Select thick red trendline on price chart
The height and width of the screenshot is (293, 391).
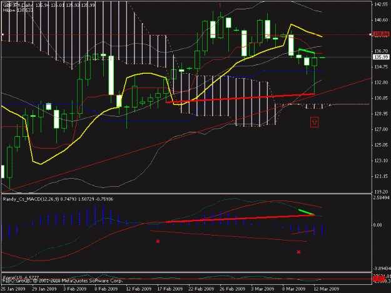240,98
